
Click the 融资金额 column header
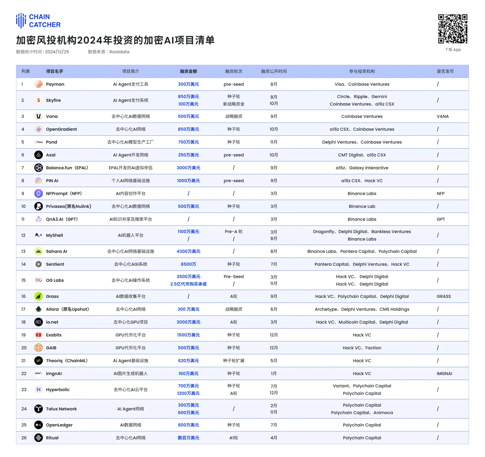(x=188, y=71)
